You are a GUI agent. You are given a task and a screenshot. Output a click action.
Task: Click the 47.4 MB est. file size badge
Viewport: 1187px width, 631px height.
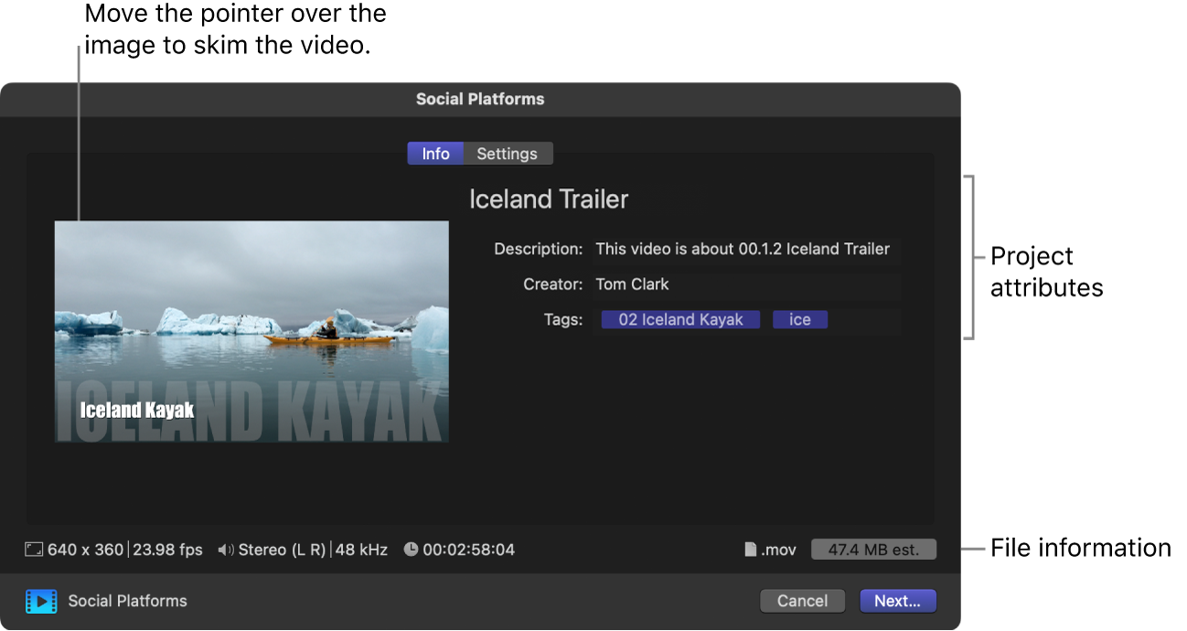(873, 549)
